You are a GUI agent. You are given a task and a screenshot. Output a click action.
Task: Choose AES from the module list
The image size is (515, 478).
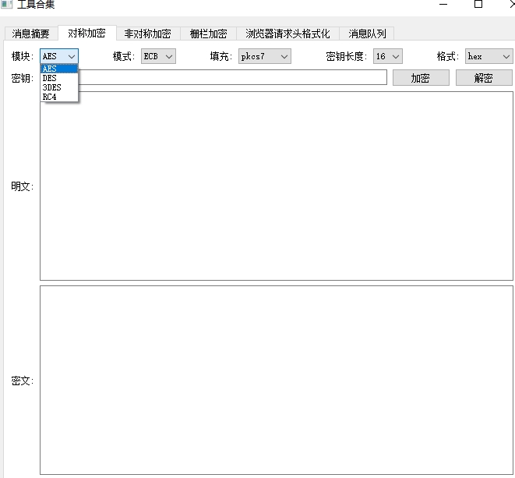coord(59,69)
